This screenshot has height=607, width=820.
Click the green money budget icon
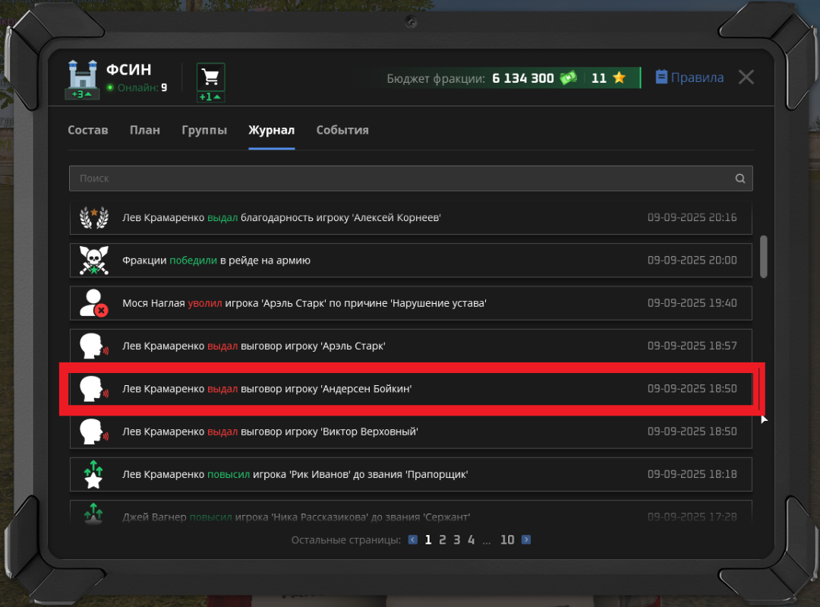[568, 77]
